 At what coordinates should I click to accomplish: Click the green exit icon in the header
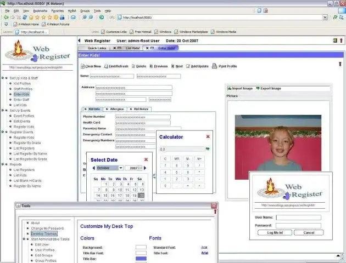335,41
